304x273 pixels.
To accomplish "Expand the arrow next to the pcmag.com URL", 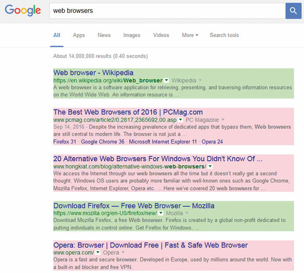I will [x=181, y=120].
